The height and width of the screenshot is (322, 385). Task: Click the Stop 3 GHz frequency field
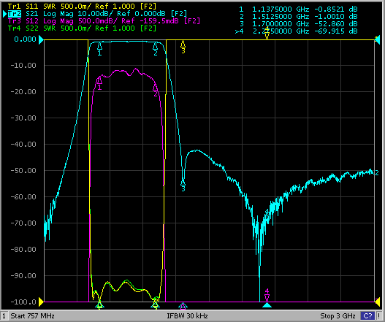(338, 315)
